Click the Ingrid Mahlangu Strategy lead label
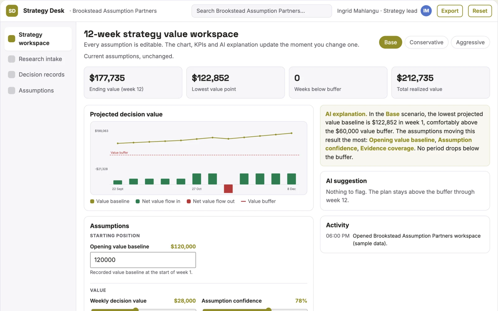The height and width of the screenshot is (311, 498). point(377,11)
